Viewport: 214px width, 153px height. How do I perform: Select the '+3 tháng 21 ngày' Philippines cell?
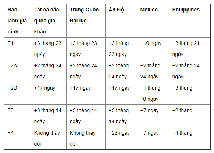pyautogui.click(x=190, y=49)
